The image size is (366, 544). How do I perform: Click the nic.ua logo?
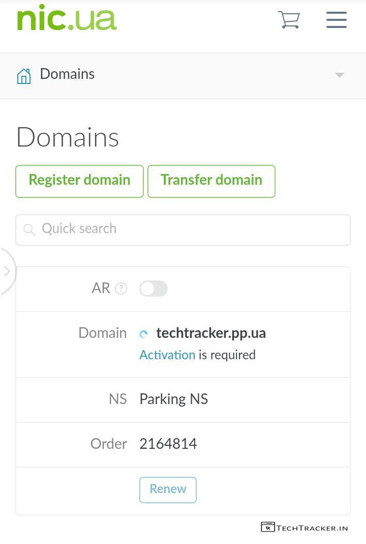click(67, 19)
